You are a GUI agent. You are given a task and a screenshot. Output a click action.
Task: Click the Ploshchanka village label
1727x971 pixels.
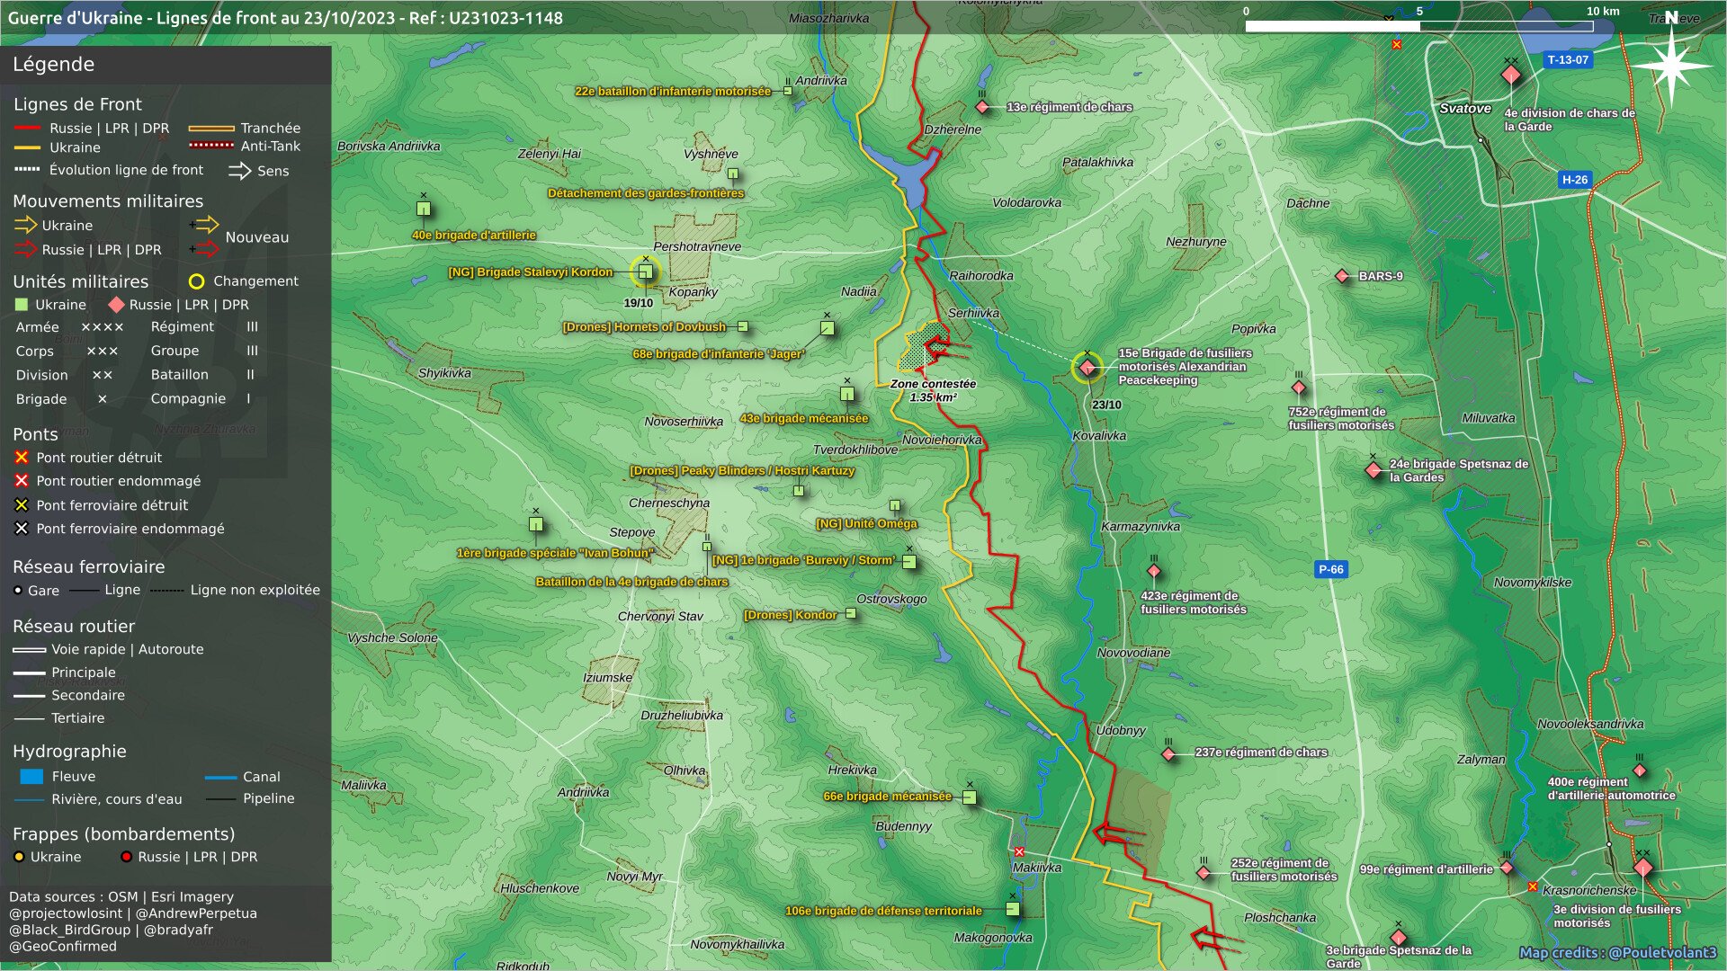pos(1280,918)
